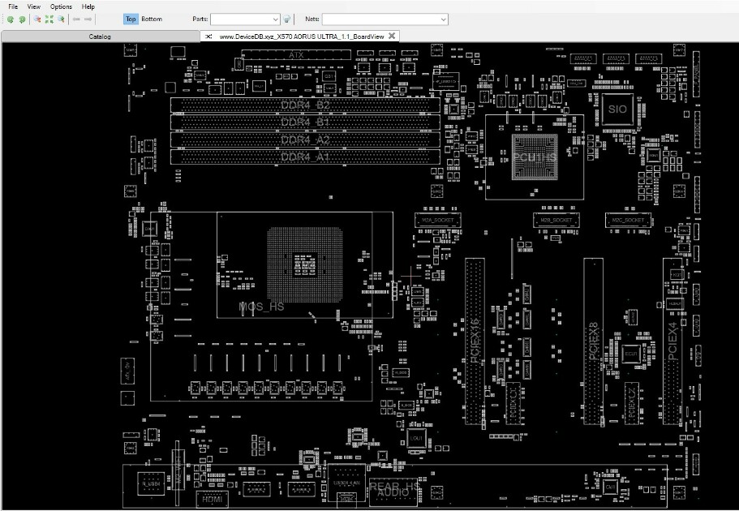The width and height of the screenshot is (739, 511).
Task: Click the magnifier icon right of fit-to-window
Action: [x=61, y=19]
